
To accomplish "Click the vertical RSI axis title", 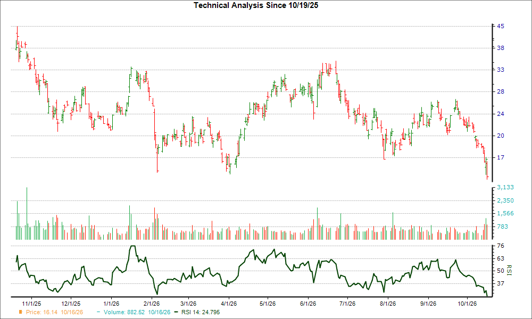I will point(509,271).
